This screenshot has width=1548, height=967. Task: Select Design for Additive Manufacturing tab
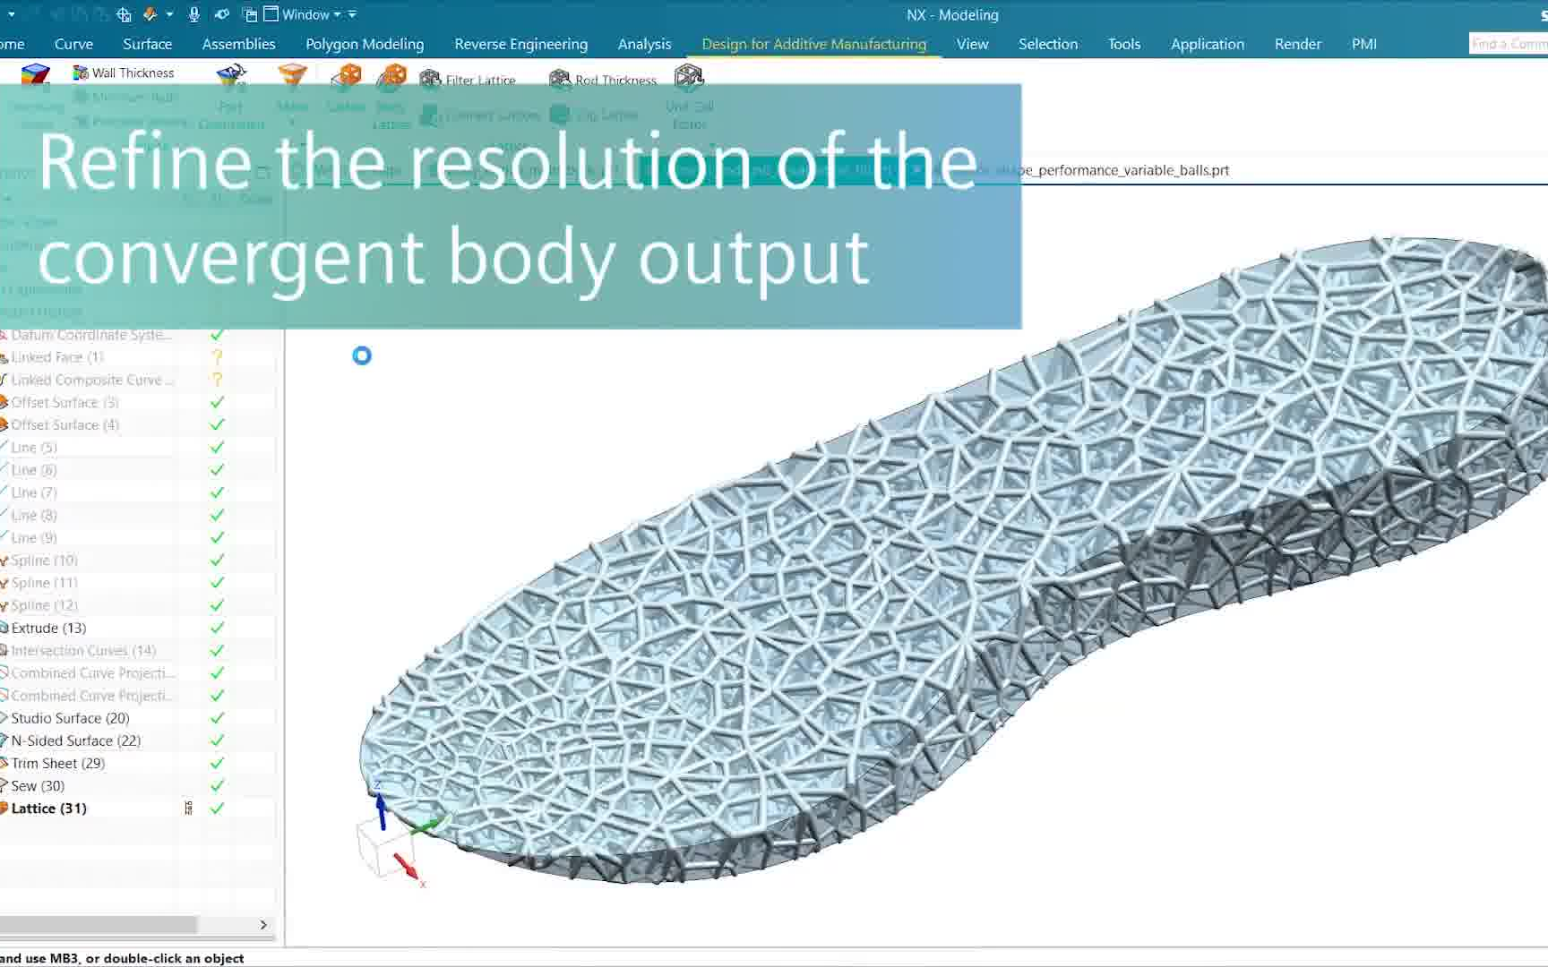[813, 44]
